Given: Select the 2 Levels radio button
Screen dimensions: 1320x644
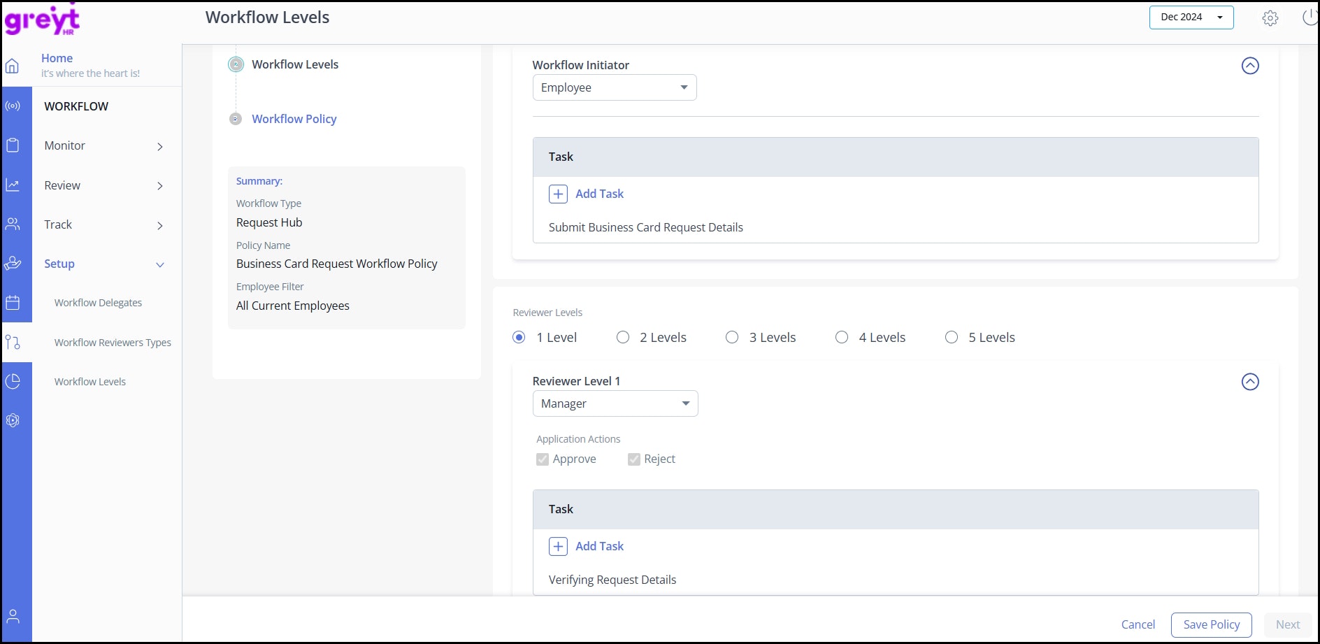Looking at the screenshot, I should click(623, 337).
